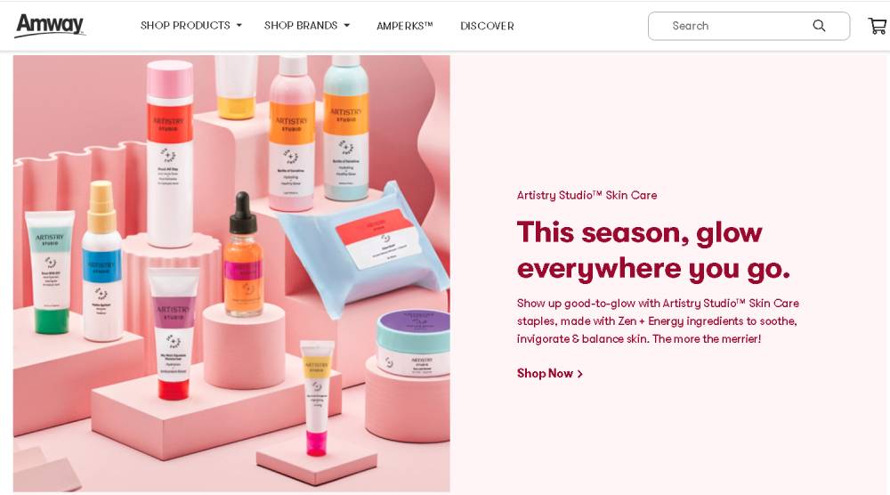890x495 pixels.
Task: Click the green-capped Artistry Studio tube
Action: tap(50, 272)
